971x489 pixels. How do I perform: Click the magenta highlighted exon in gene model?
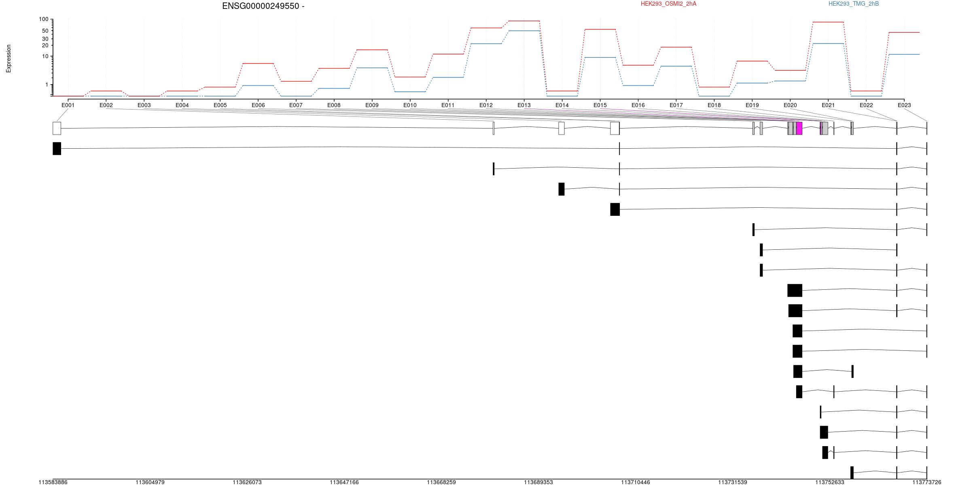click(799, 128)
